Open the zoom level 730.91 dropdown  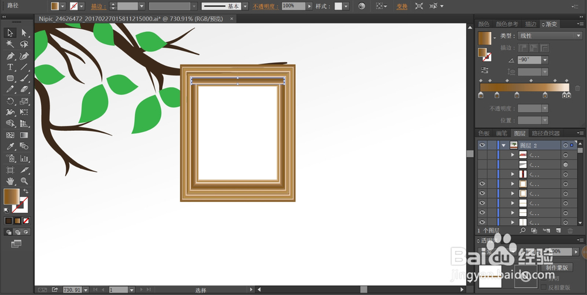click(86, 290)
